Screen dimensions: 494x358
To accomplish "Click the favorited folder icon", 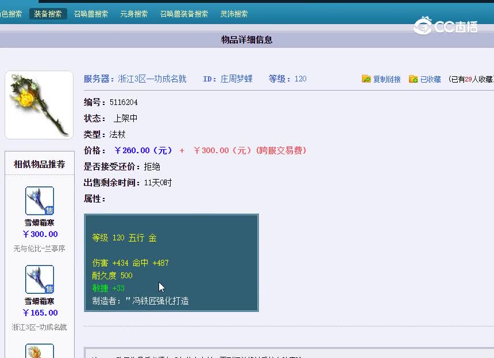I will pos(413,79).
